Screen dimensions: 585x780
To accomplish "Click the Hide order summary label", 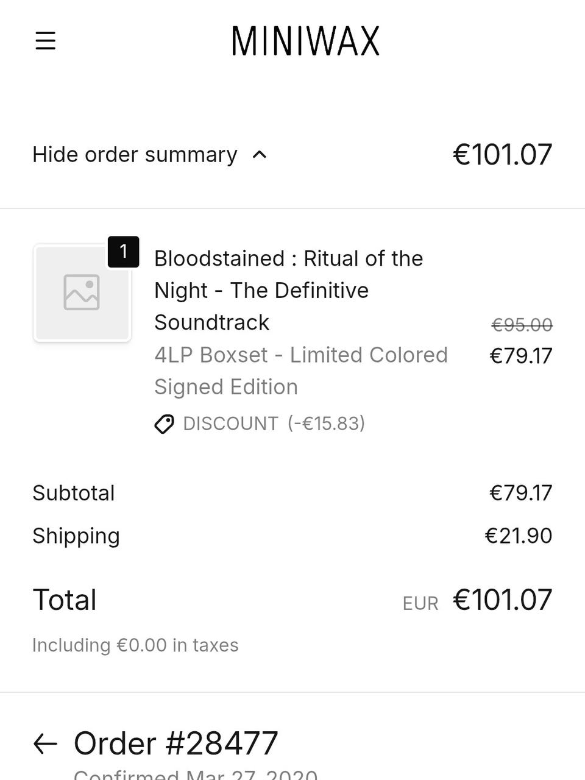I will click(135, 155).
